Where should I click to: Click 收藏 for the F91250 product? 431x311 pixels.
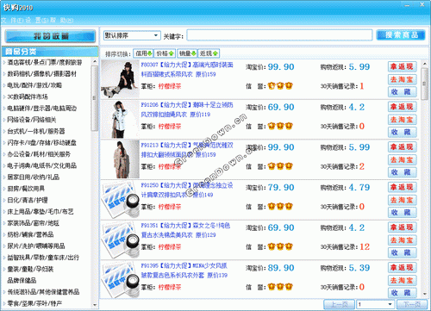tap(402, 213)
